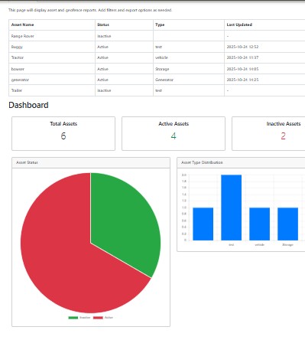
Task: Click the test type in Buggy row
Action: click(158, 47)
